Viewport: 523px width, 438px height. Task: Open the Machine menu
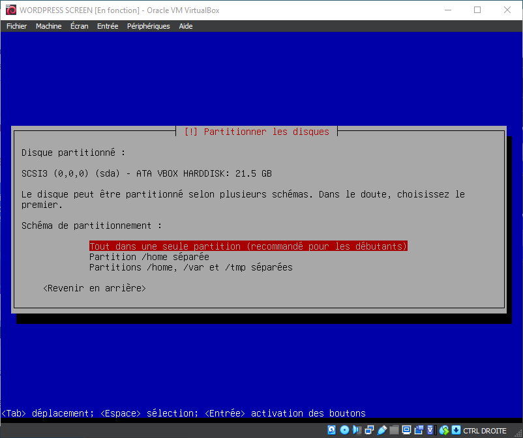pos(48,26)
